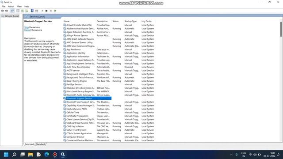Select the Auto Time Zone Updater icon
Screen dimensions: 283x159
click(x=65, y=67)
